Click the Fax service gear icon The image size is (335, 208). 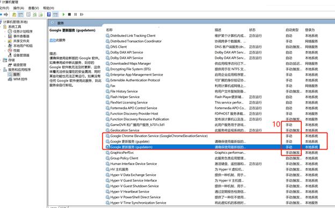(x=108, y=86)
